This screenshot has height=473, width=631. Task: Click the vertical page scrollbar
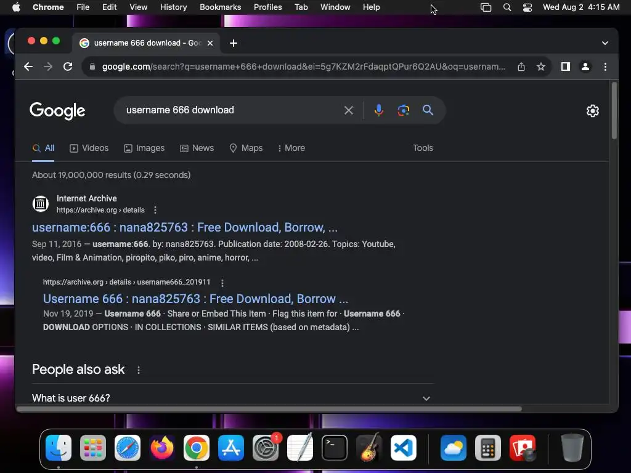(x=614, y=111)
